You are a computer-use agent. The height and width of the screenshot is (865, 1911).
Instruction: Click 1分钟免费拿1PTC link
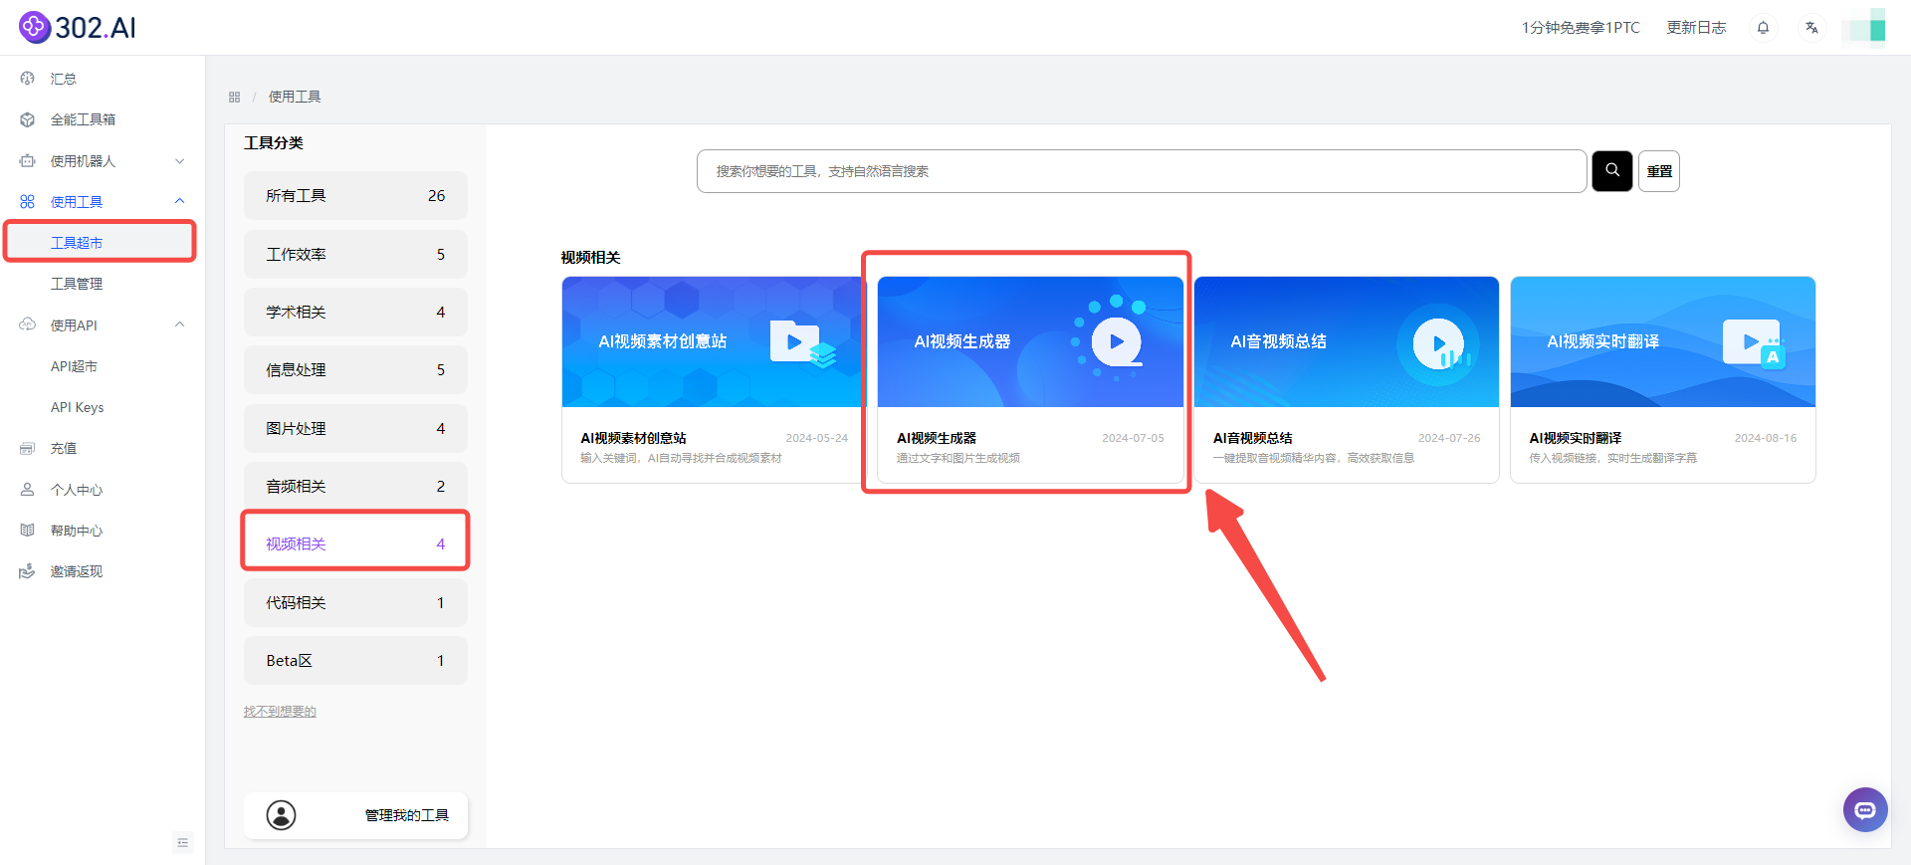[1581, 28]
